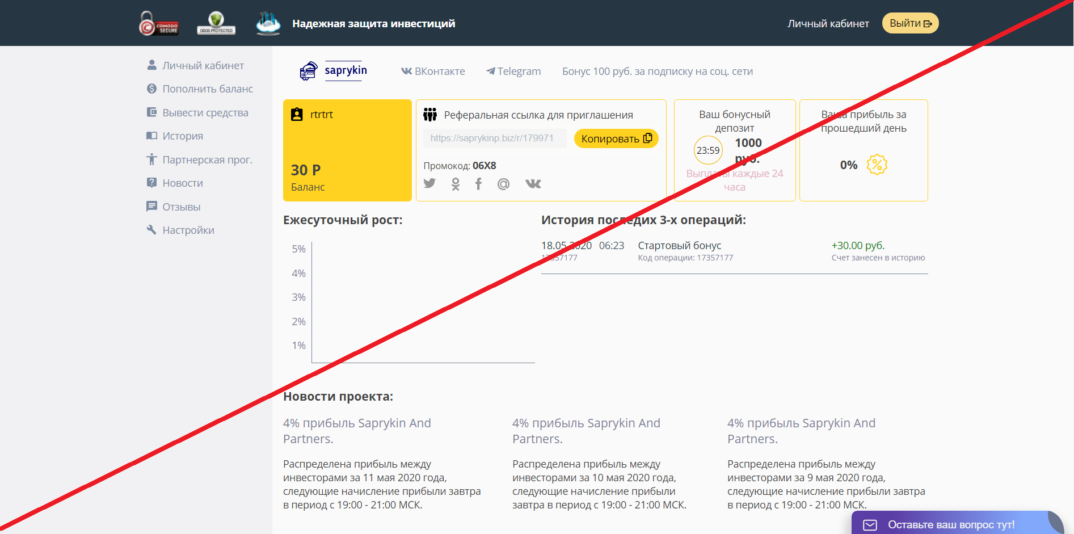Viewport: 1074px width, 534px height.
Task: Click the yellow balance card showing 30 Р
Action: pos(347,150)
